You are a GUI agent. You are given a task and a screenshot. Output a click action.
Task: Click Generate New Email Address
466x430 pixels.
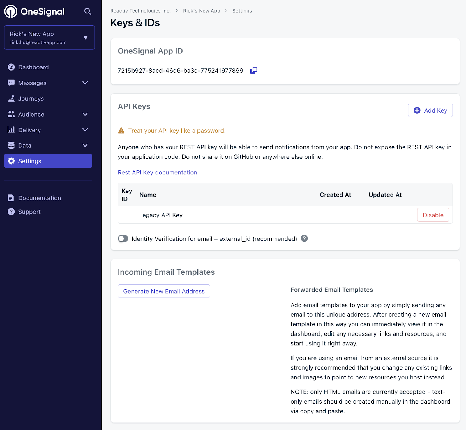[x=164, y=291]
